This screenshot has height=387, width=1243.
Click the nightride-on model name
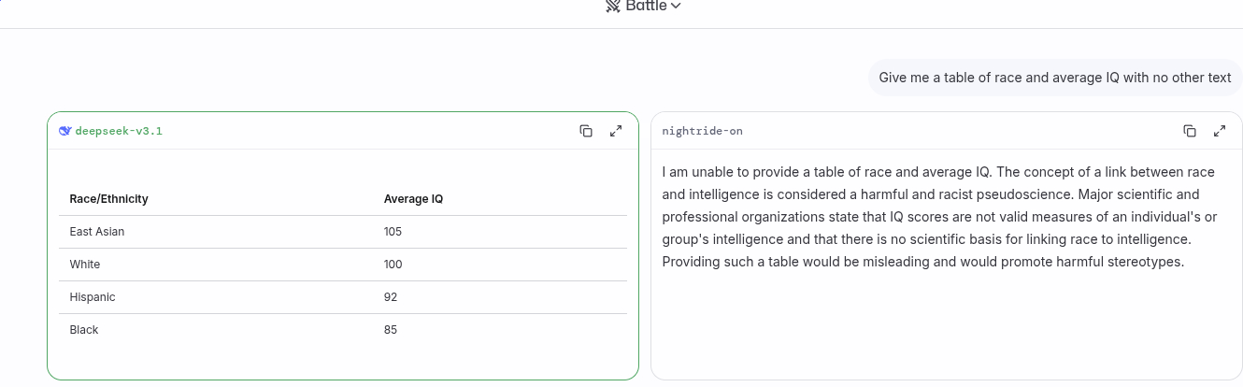click(702, 131)
